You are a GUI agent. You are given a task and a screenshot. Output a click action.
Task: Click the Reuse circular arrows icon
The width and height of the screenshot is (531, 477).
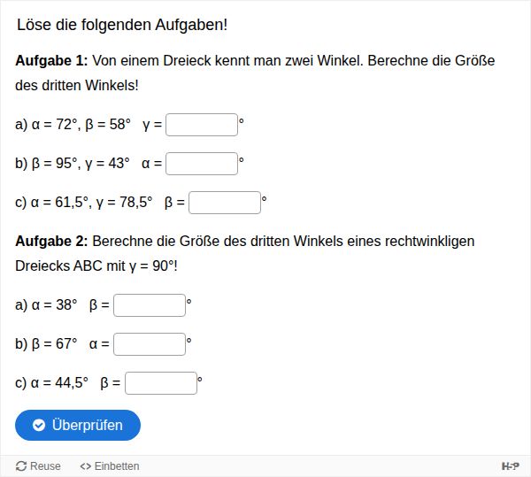pyautogui.click(x=21, y=466)
